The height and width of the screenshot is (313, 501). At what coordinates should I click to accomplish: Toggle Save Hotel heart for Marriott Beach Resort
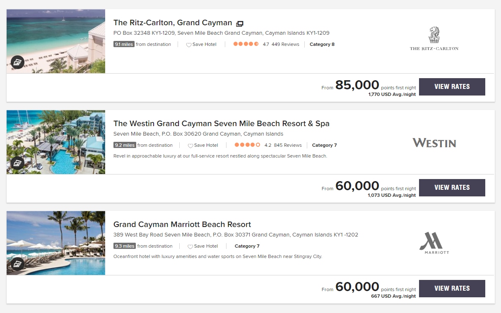(x=190, y=246)
